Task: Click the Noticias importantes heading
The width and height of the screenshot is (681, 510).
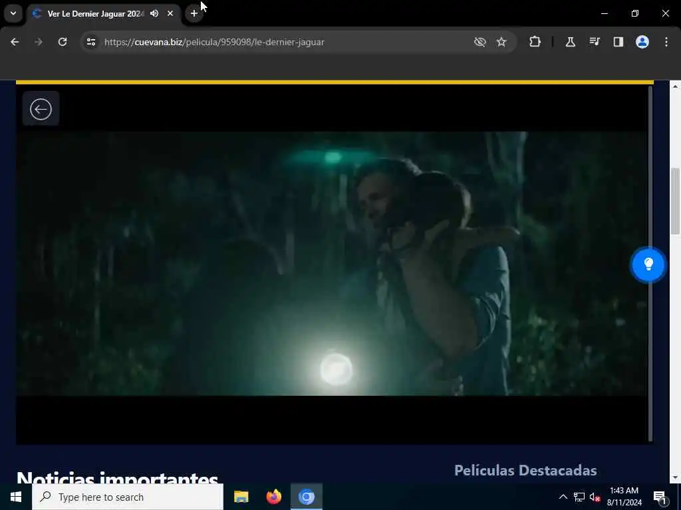Action: [117, 477]
